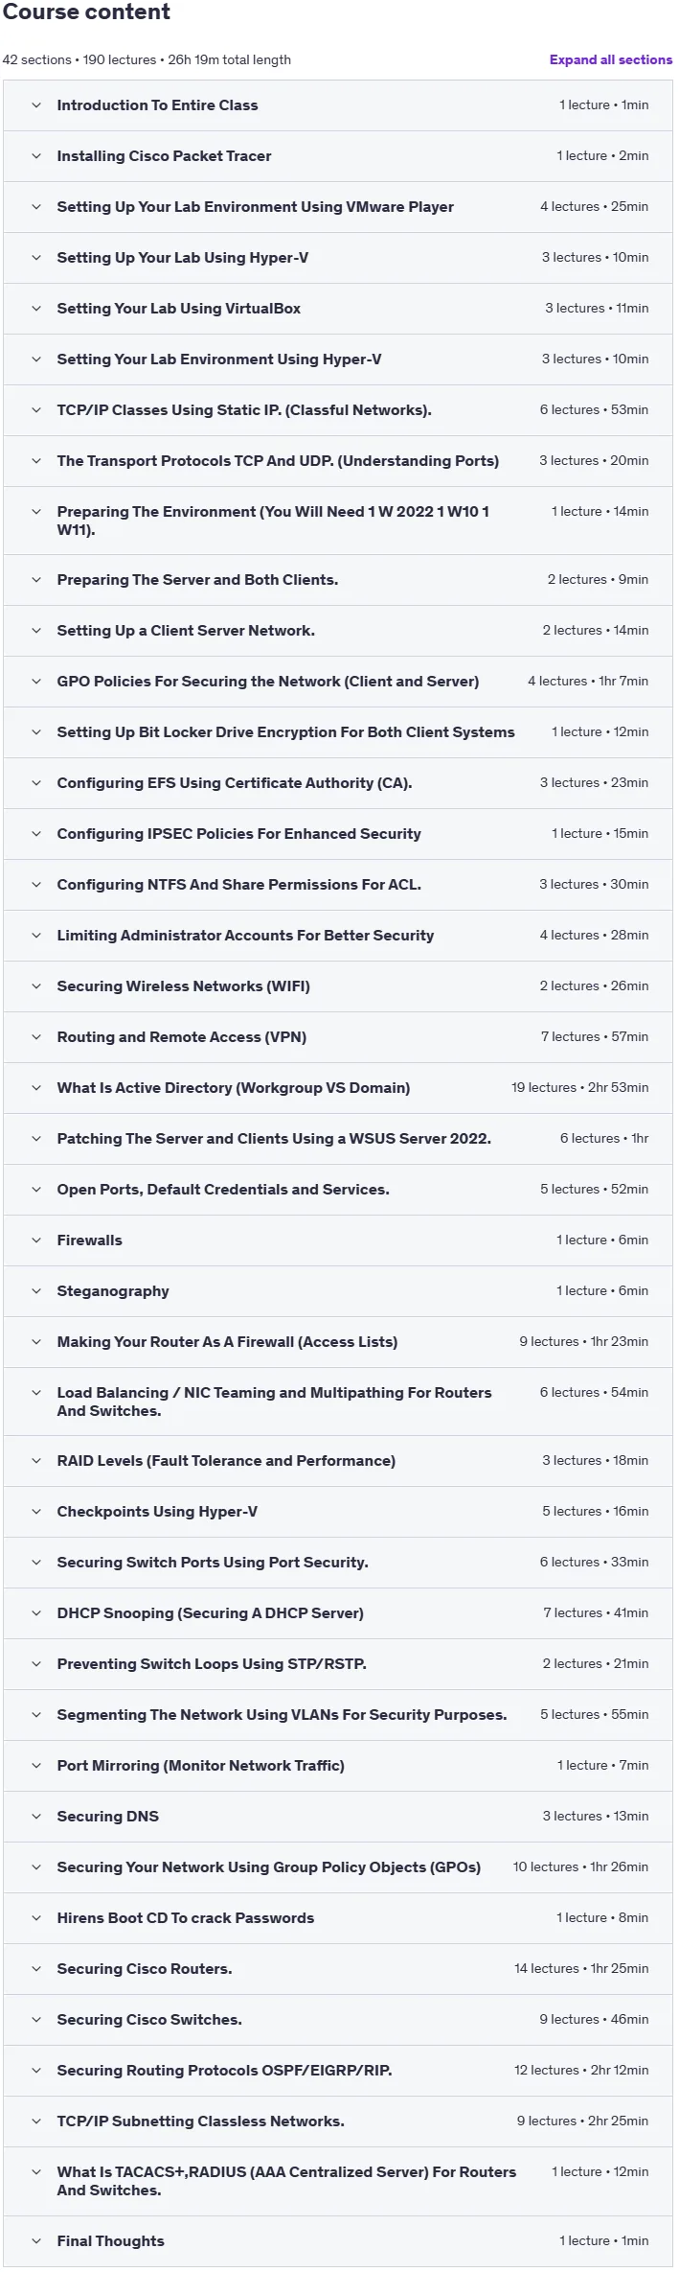Click chevron next to Hirens Boot CD section
The image size is (679, 2272).
[x=36, y=1918]
